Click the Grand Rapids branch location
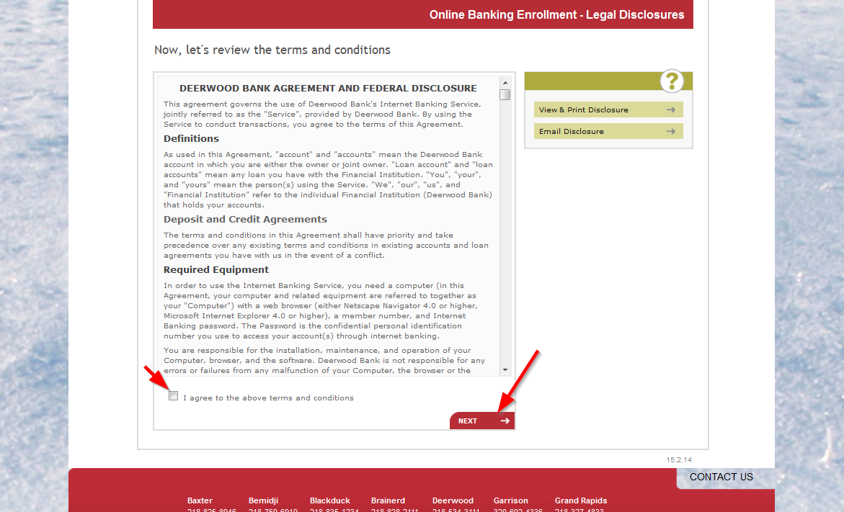This screenshot has height=512, width=844. pos(581,500)
